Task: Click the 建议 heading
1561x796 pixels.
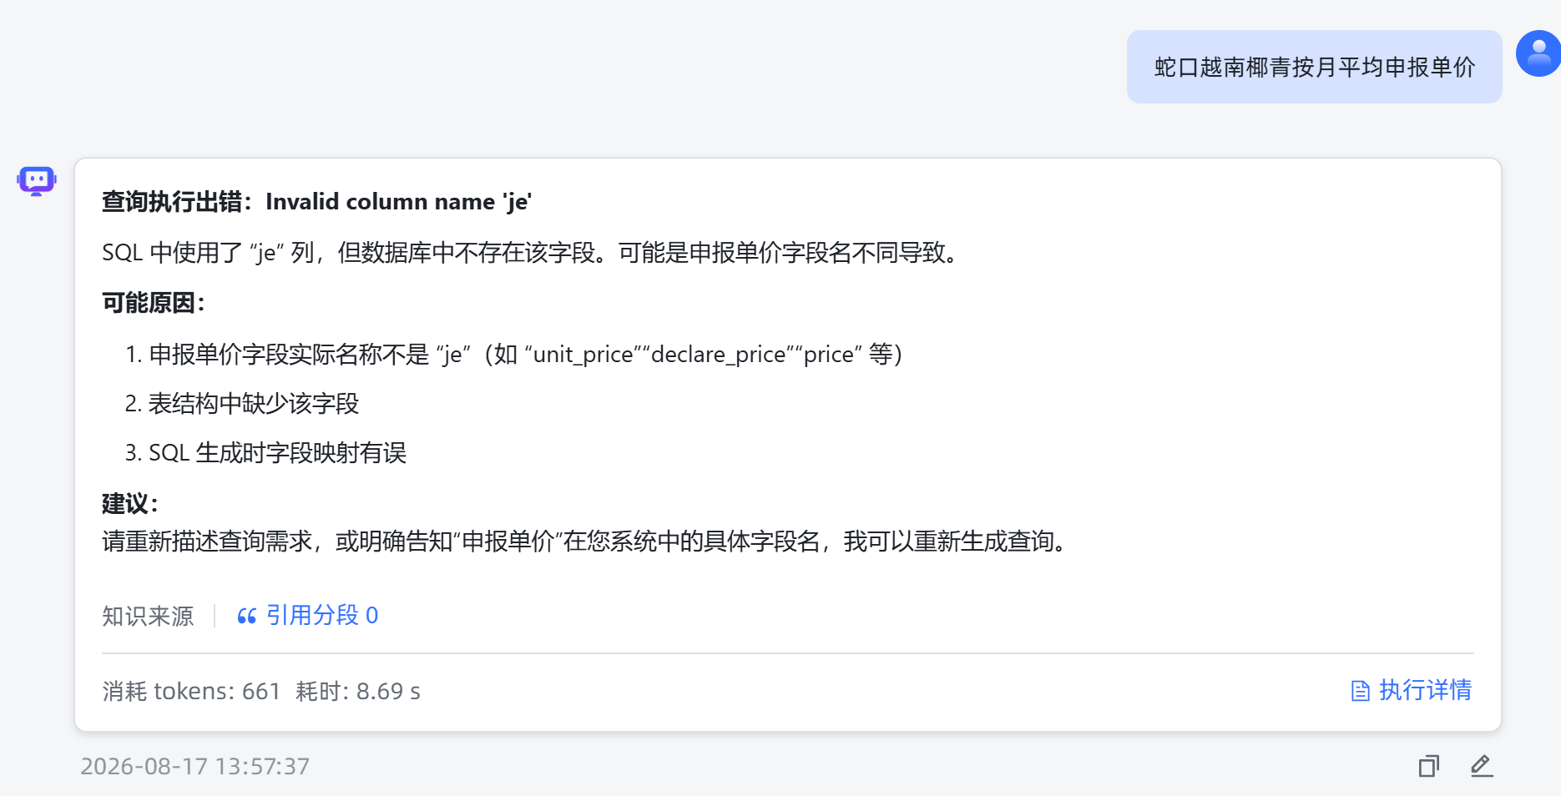Action: (130, 503)
